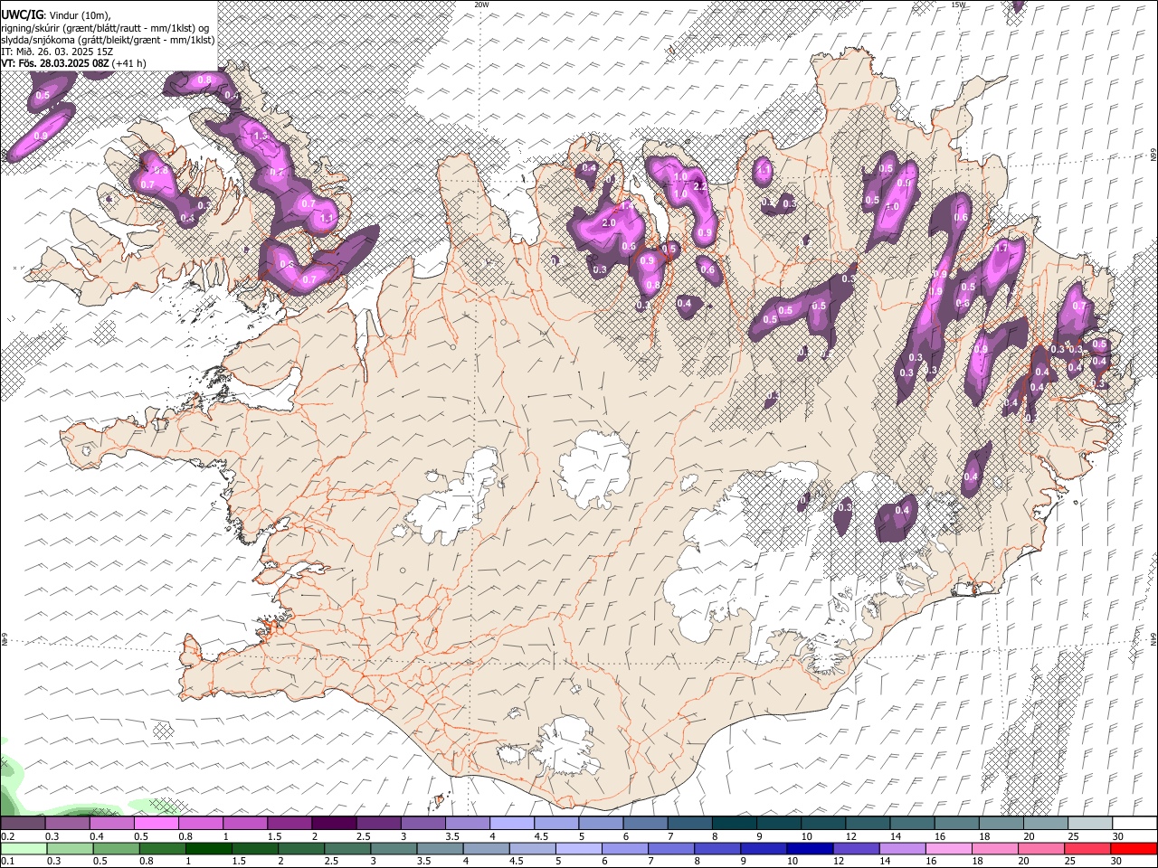The height and width of the screenshot is (868, 1158).
Task: Pick pale green swatch between 0.1 and 0.3, bottom legend
Action: pos(24,848)
